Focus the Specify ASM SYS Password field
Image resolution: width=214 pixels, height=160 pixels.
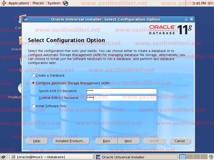(121, 91)
